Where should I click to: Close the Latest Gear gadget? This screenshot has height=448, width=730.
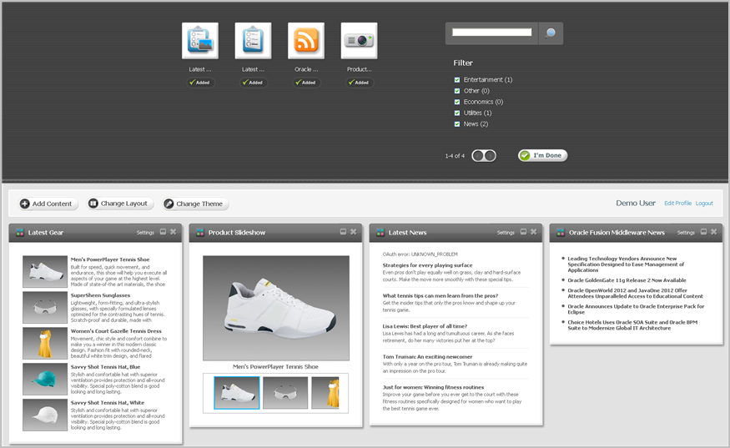tap(174, 232)
